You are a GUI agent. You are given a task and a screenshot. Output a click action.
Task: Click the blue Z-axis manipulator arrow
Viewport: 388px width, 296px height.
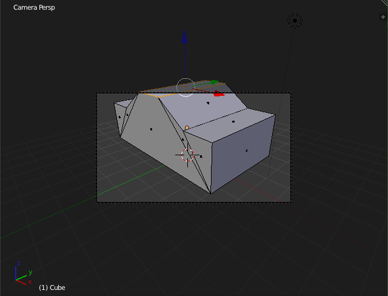point(184,38)
